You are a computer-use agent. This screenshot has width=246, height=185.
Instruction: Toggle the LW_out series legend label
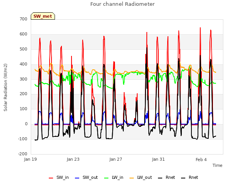tap(145, 177)
